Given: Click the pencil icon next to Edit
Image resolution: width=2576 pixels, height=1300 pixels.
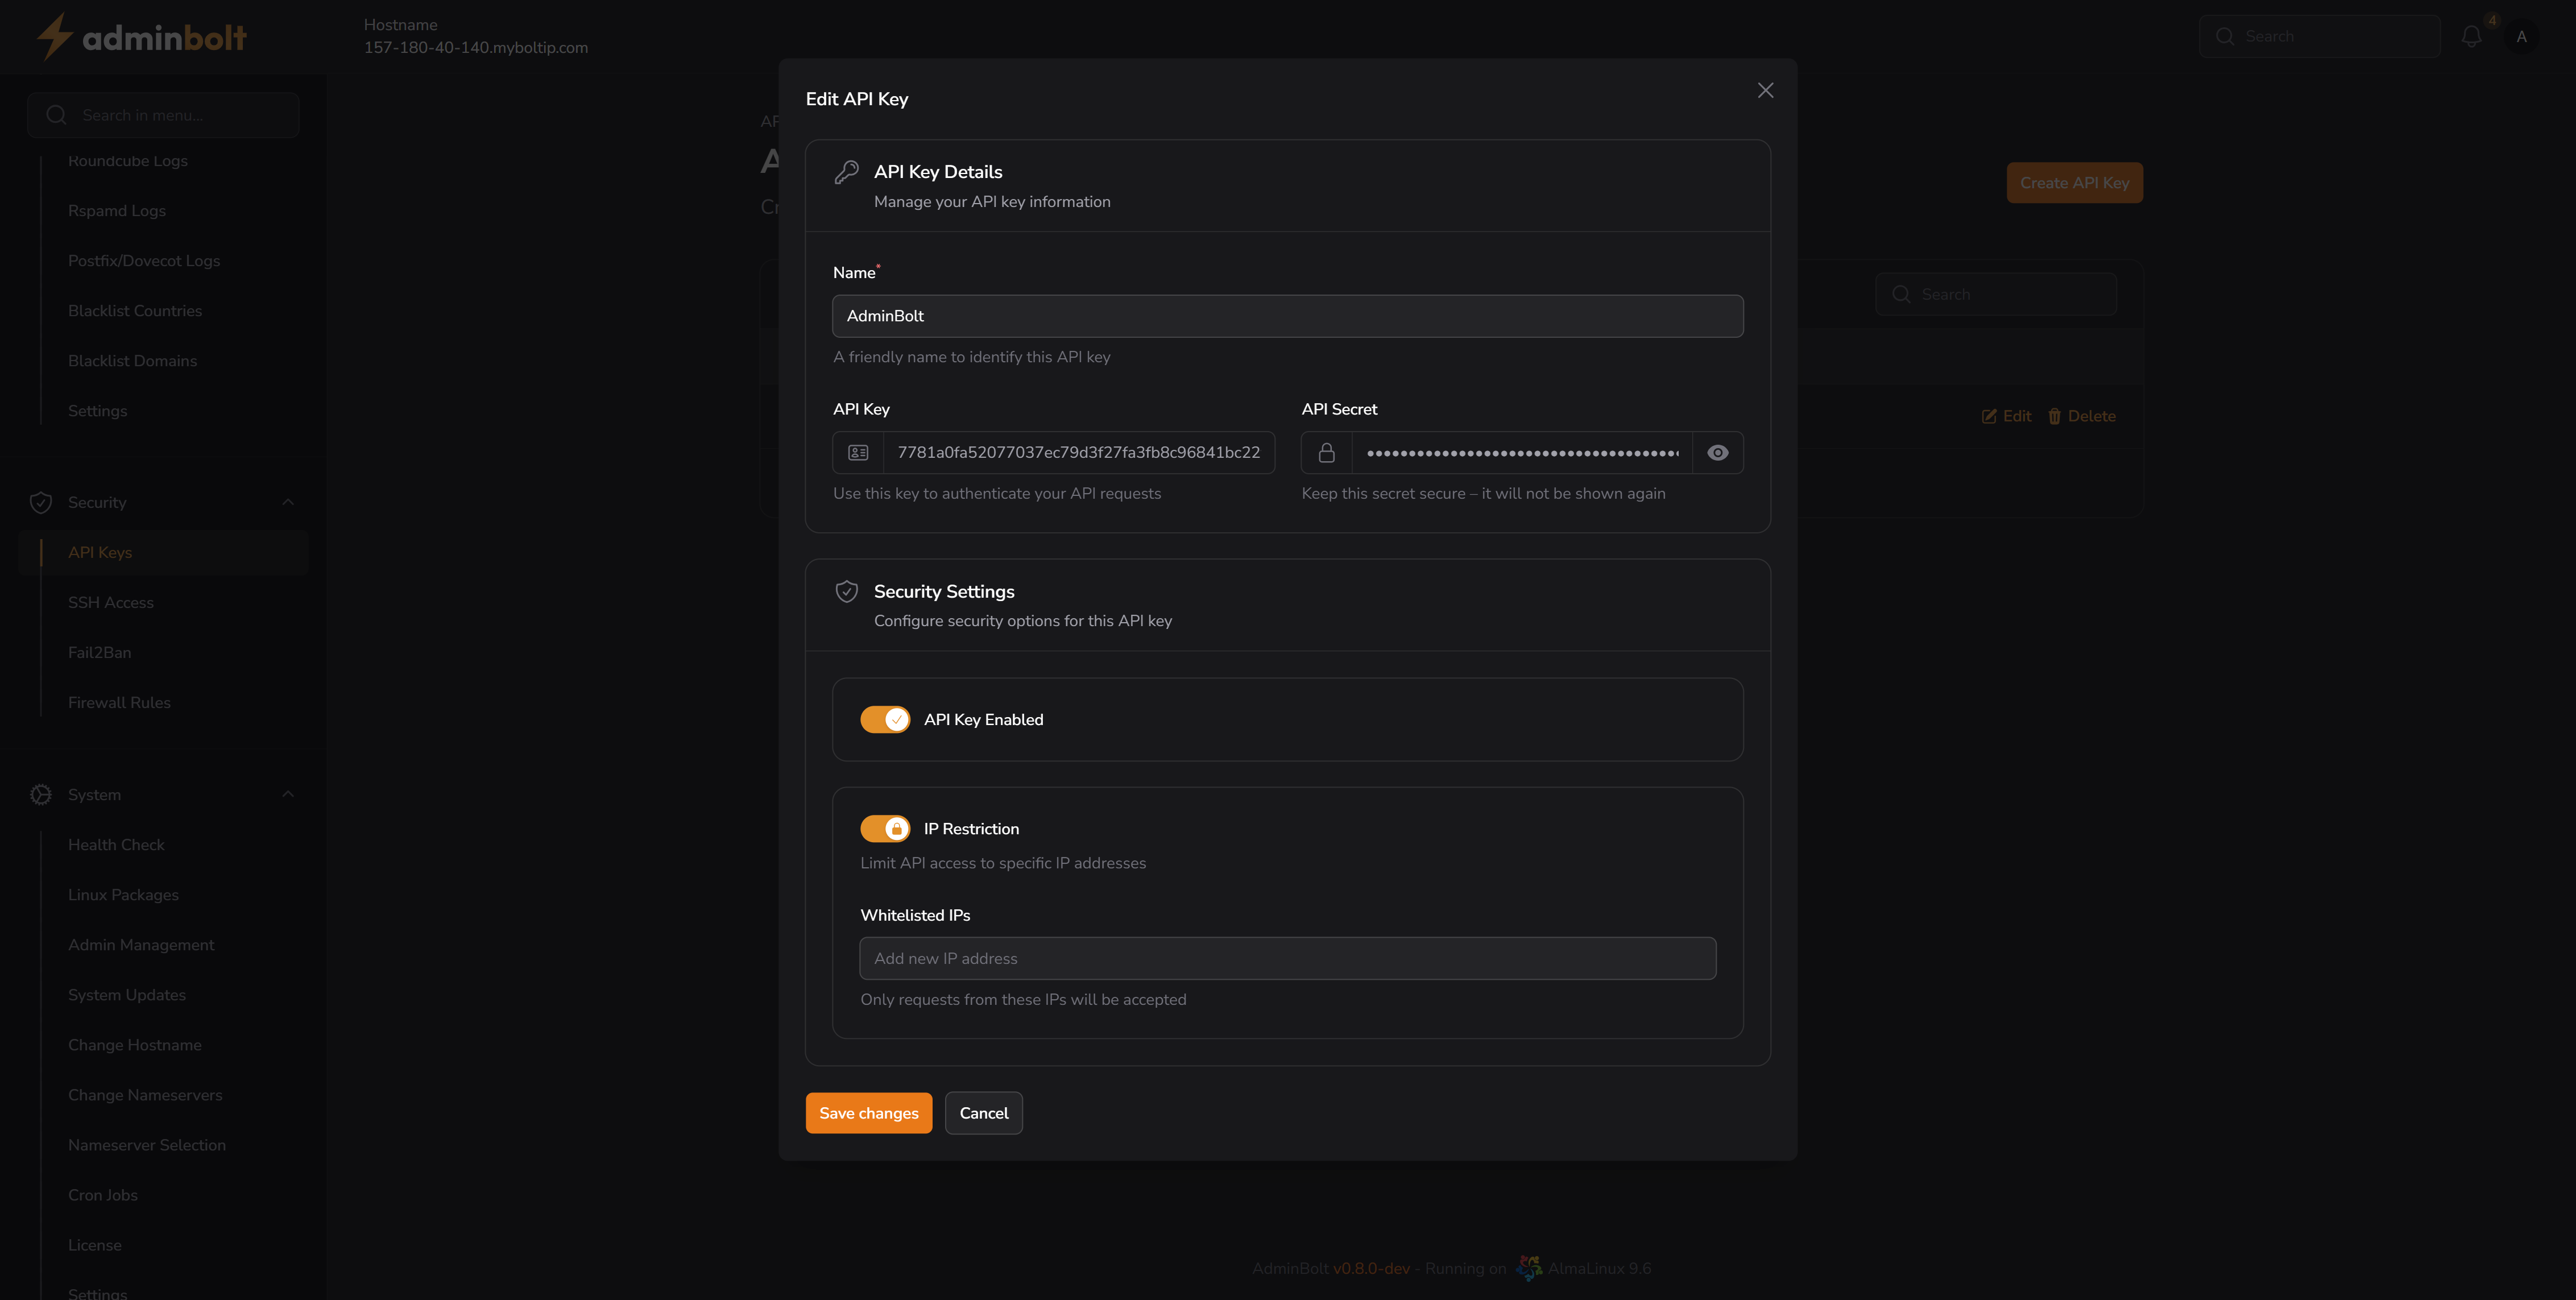Looking at the screenshot, I should (1989, 416).
